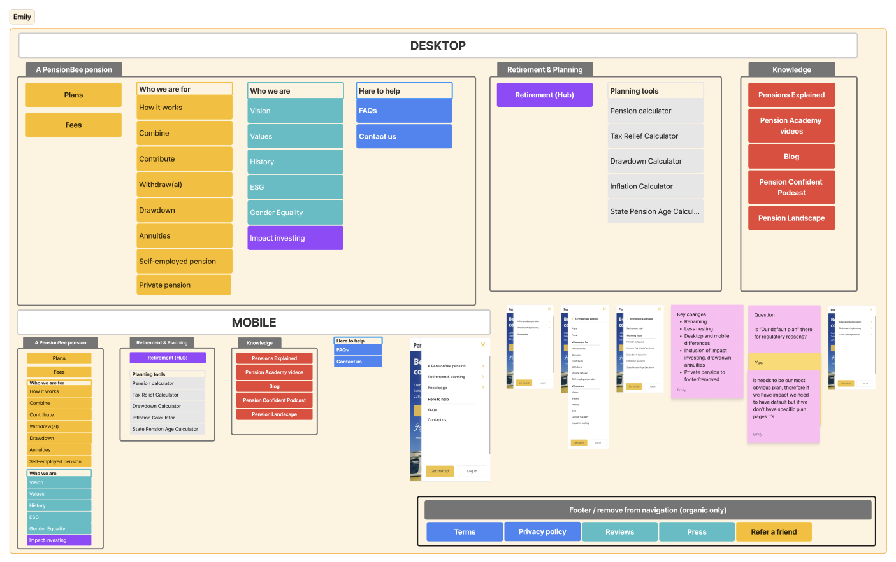This screenshot has width=896, height=562.
Task: Click Get started in large mobile mockup
Action: tap(440, 471)
